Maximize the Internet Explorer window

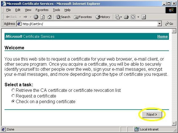pyautogui.click(x=169, y=4)
